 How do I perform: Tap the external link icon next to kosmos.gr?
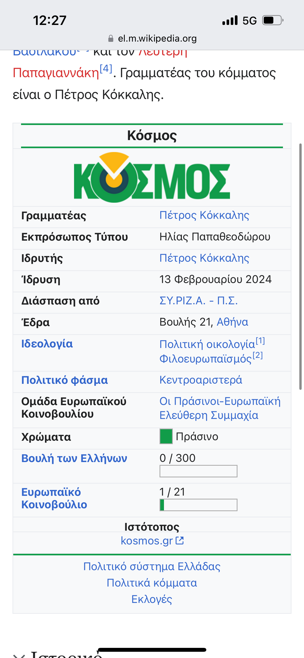click(x=180, y=541)
